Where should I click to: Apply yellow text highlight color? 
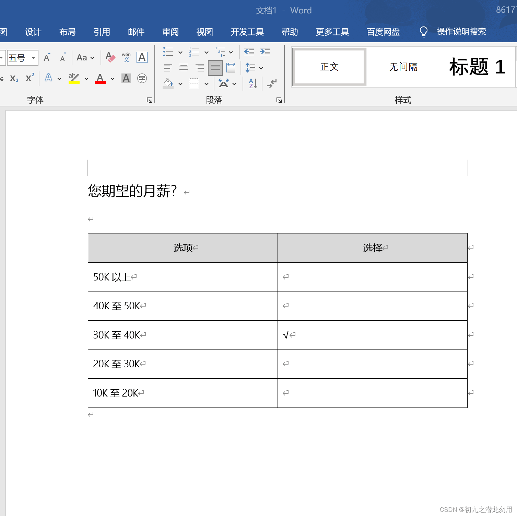pyautogui.click(x=74, y=78)
